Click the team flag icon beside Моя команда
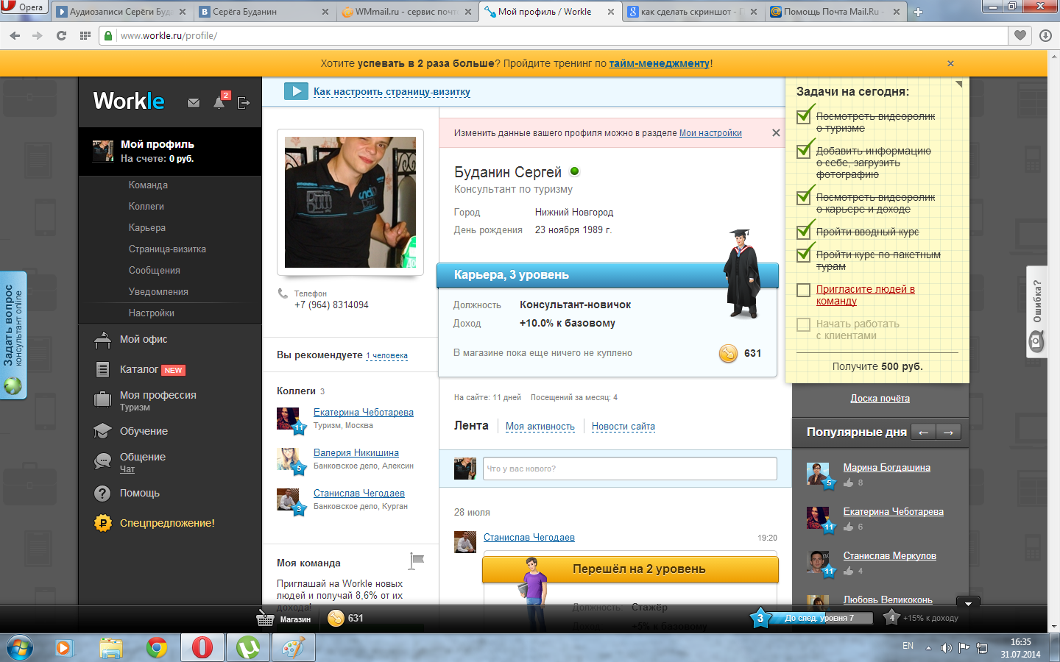1060x662 pixels. pyautogui.click(x=417, y=561)
